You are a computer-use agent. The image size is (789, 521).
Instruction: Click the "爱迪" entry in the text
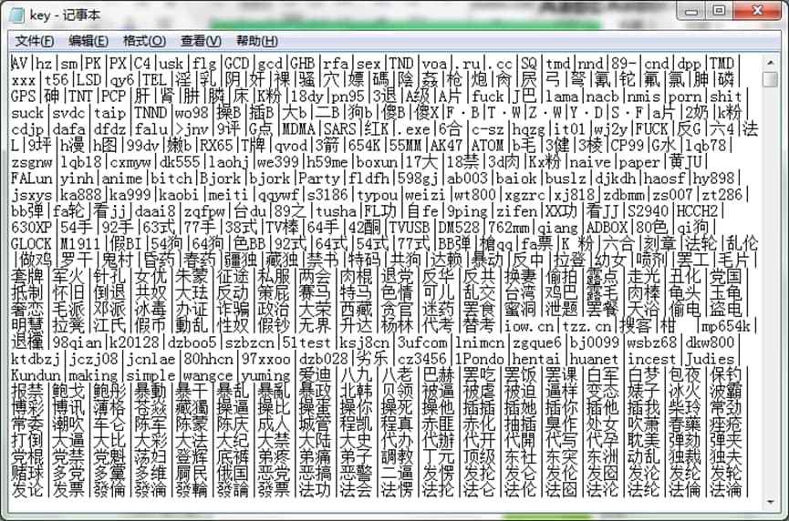click(315, 375)
